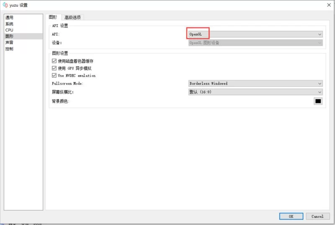The height and width of the screenshot is (225, 335).
Task: Open the API dropdown showing OpenGL
Action: [255, 34]
